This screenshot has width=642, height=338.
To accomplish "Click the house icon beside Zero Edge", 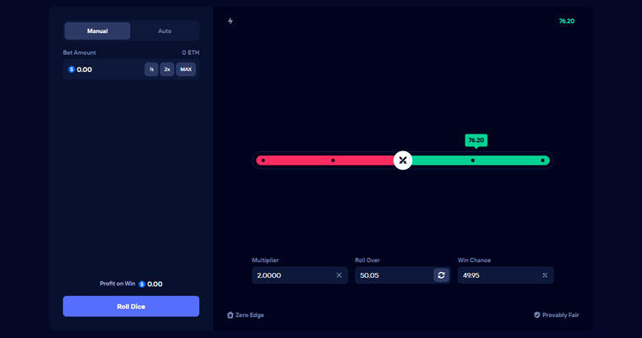I will point(230,315).
